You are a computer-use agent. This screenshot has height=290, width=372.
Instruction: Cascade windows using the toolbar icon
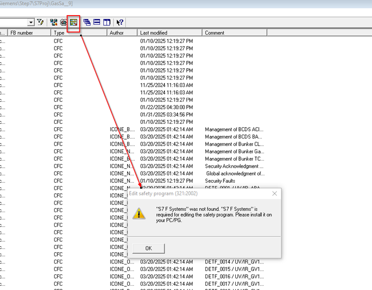[x=87, y=22]
